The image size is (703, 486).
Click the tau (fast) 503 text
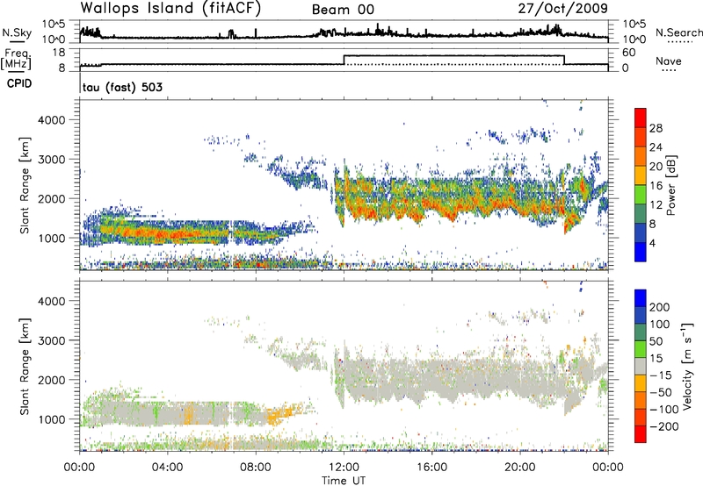[x=122, y=87]
